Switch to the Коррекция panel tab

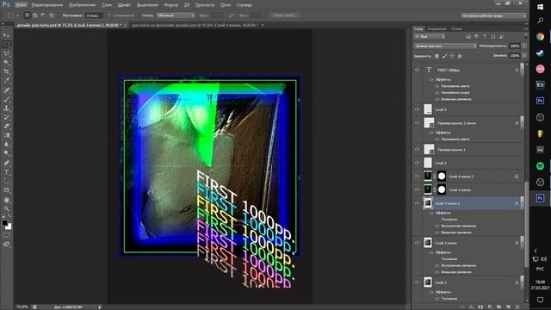(436, 28)
